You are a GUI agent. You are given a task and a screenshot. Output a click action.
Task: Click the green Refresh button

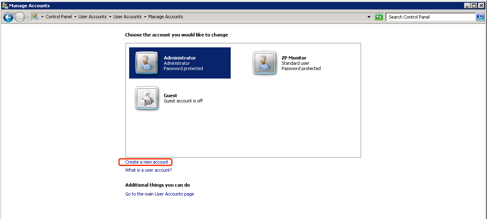[x=379, y=17]
